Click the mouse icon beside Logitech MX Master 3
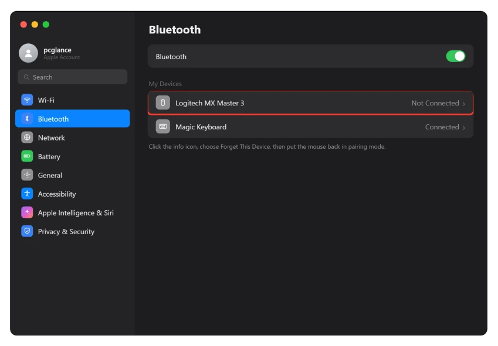498x346 pixels. [162, 103]
